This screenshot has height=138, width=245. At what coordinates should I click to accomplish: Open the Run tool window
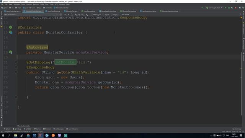click(x=7, y=129)
